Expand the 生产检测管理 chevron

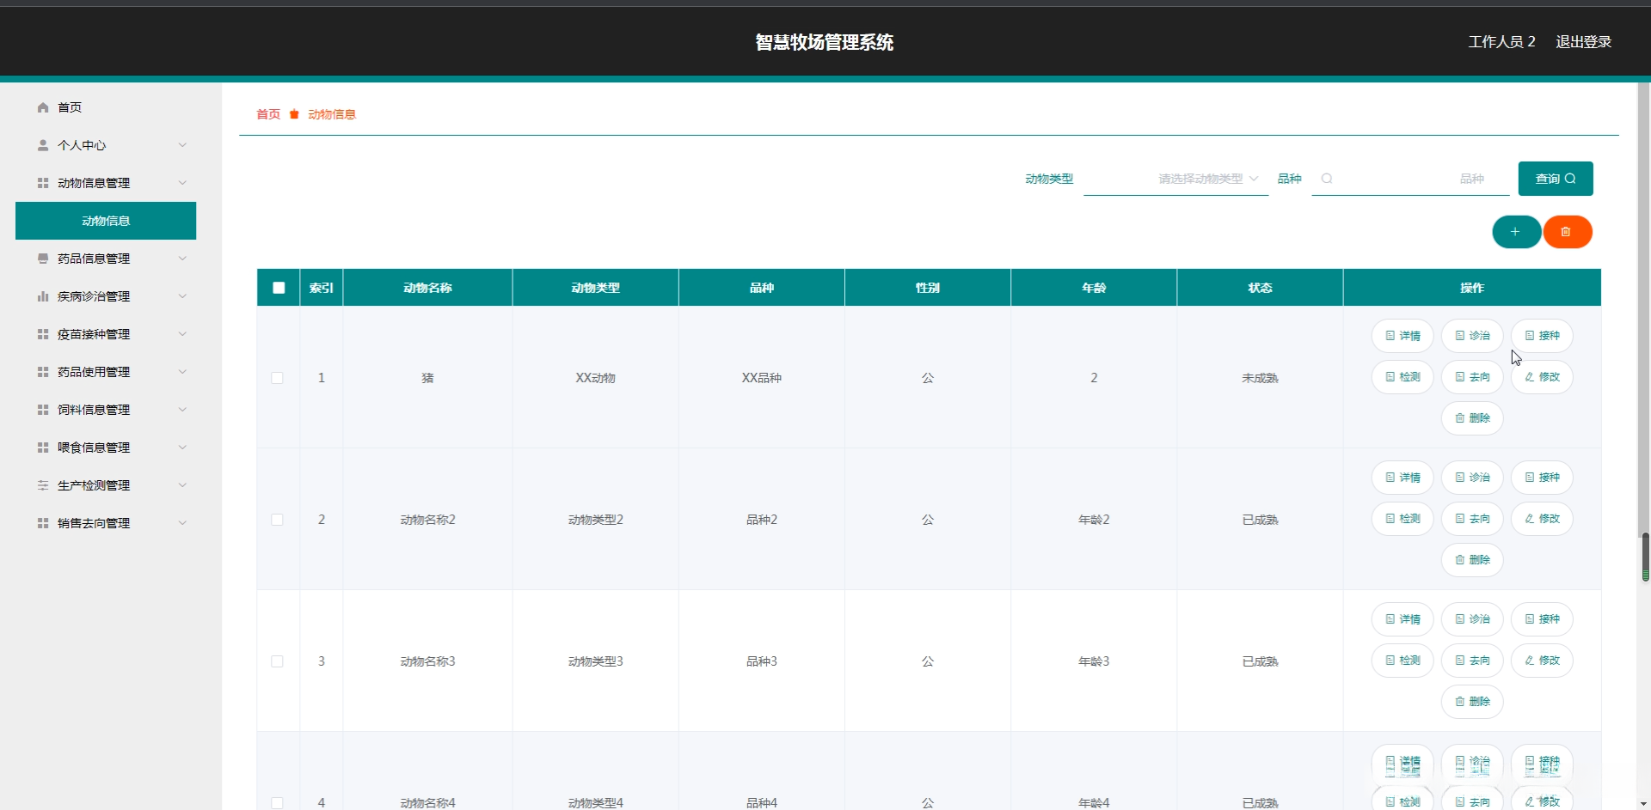pos(182,485)
